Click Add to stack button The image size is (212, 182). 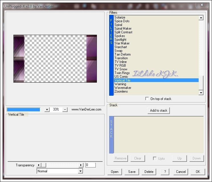pyautogui.click(x=159, y=111)
